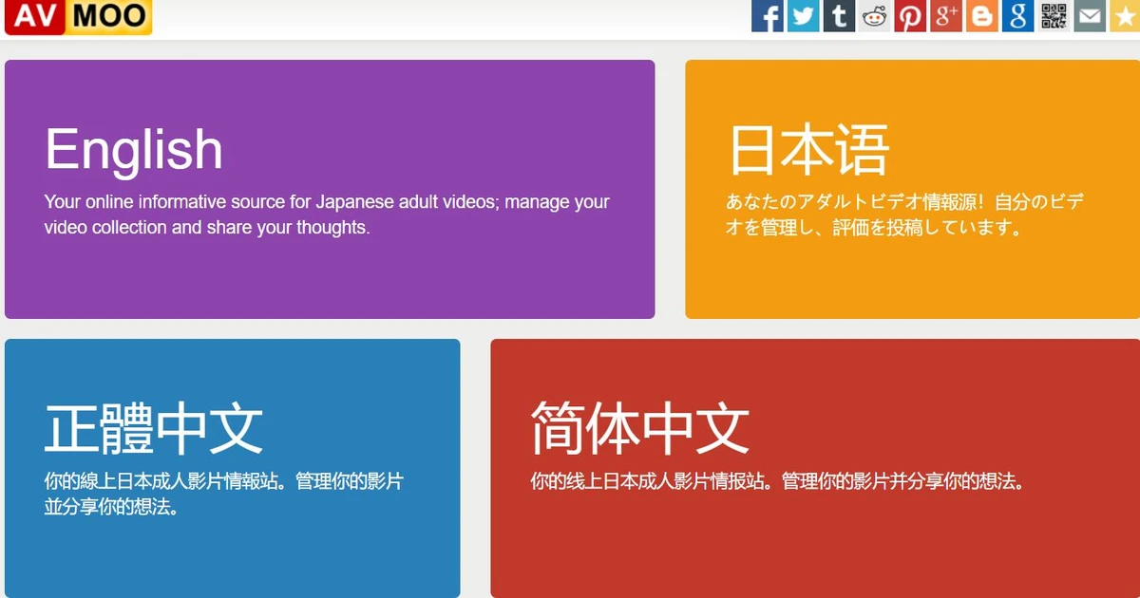
Task: Submit the page to Reddit
Action: tap(874, 15)
